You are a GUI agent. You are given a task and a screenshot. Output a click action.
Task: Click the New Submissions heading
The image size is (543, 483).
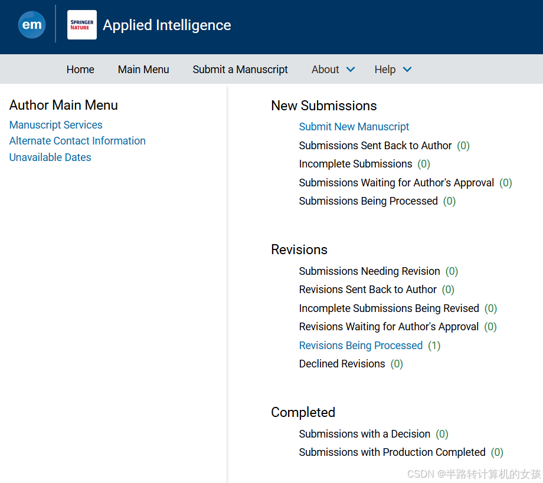(x=324, y=106)
